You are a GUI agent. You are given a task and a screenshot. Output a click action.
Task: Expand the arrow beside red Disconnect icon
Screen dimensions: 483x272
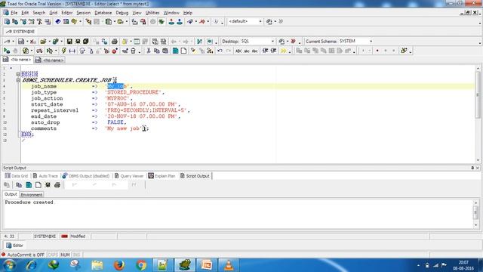pos(208,22)
